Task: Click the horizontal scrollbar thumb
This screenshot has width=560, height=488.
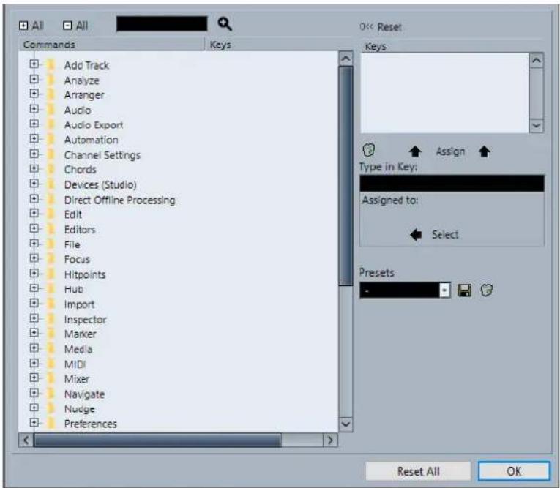Action: (157, 440)
